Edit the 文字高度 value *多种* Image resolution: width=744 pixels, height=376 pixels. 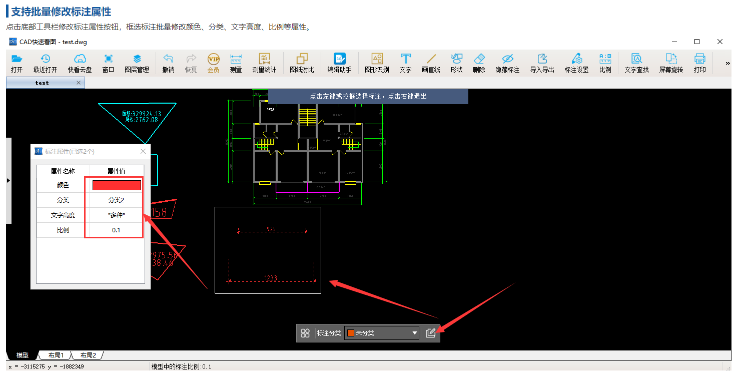pyautogui.click(x=117, y=215)
